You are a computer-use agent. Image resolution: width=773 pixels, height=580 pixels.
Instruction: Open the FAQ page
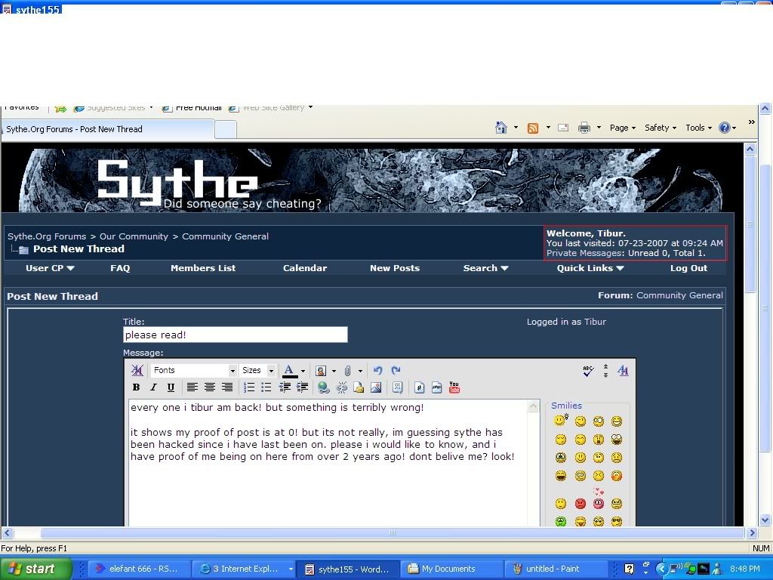tap(120, 268)
